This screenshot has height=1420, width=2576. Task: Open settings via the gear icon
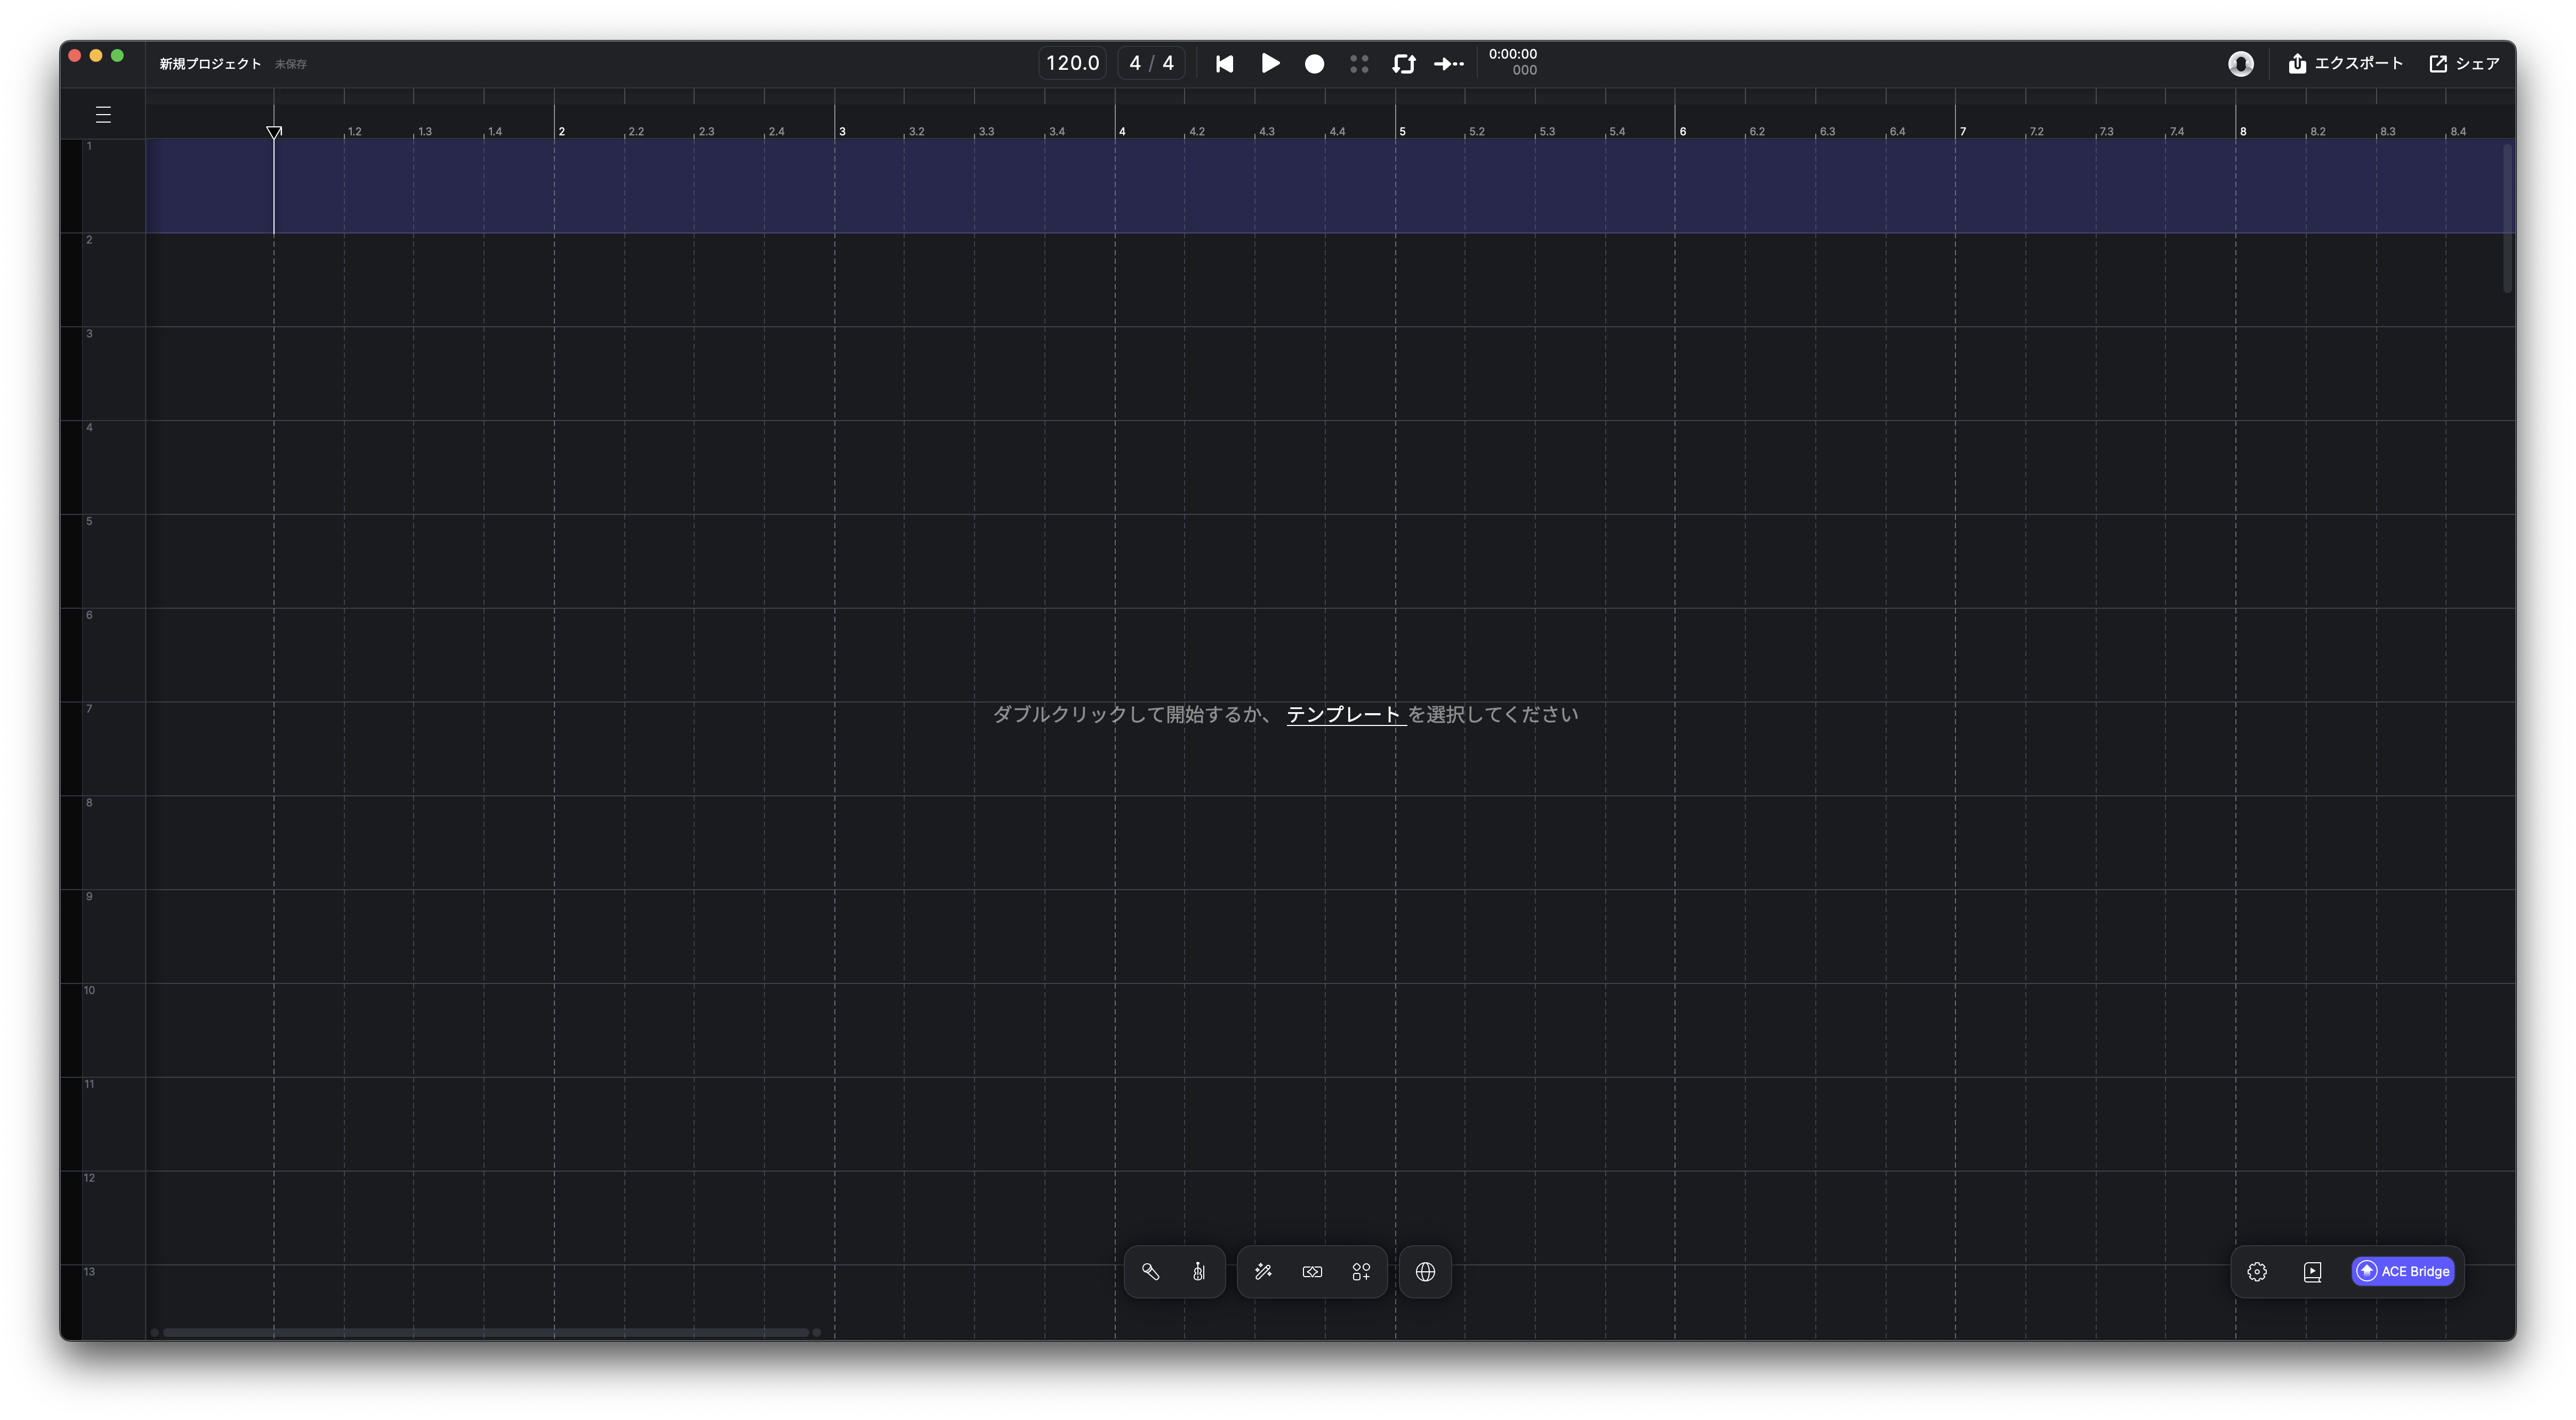(2257, 1272)
